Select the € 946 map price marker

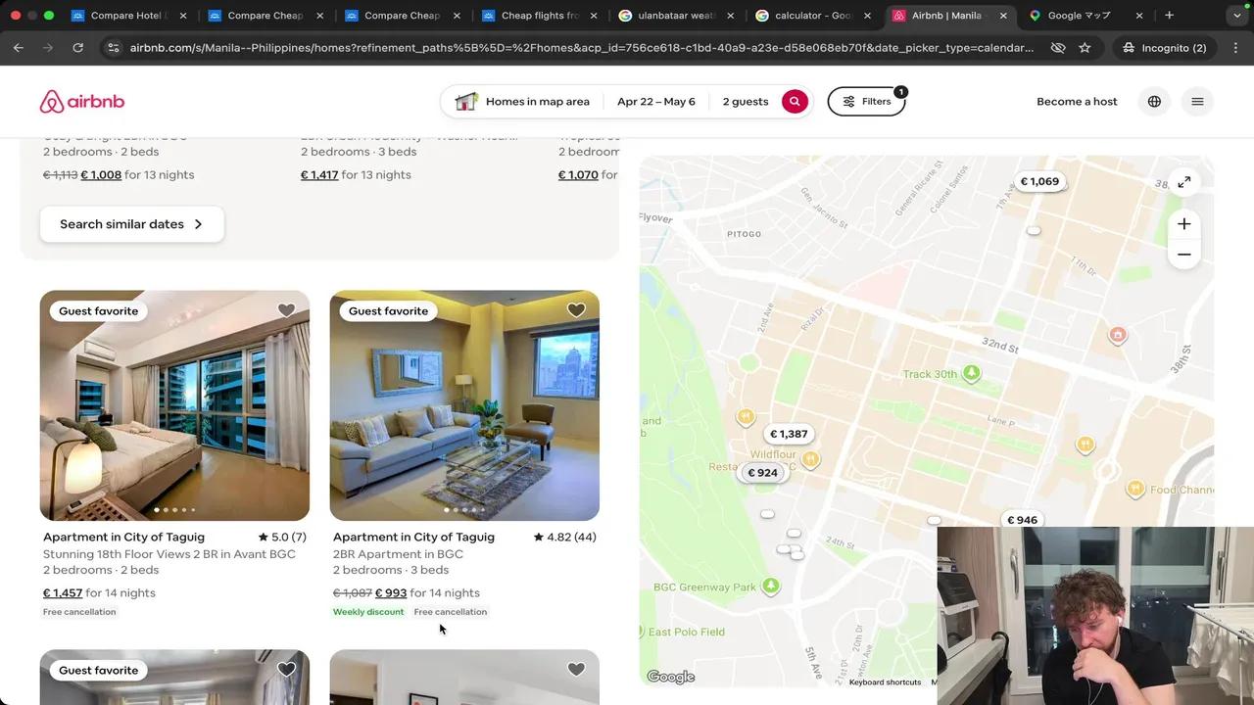pos(1022,520)
